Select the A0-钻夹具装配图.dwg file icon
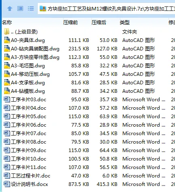The height and width of the screenshot is (192, 175). click(x=7, y=48)
